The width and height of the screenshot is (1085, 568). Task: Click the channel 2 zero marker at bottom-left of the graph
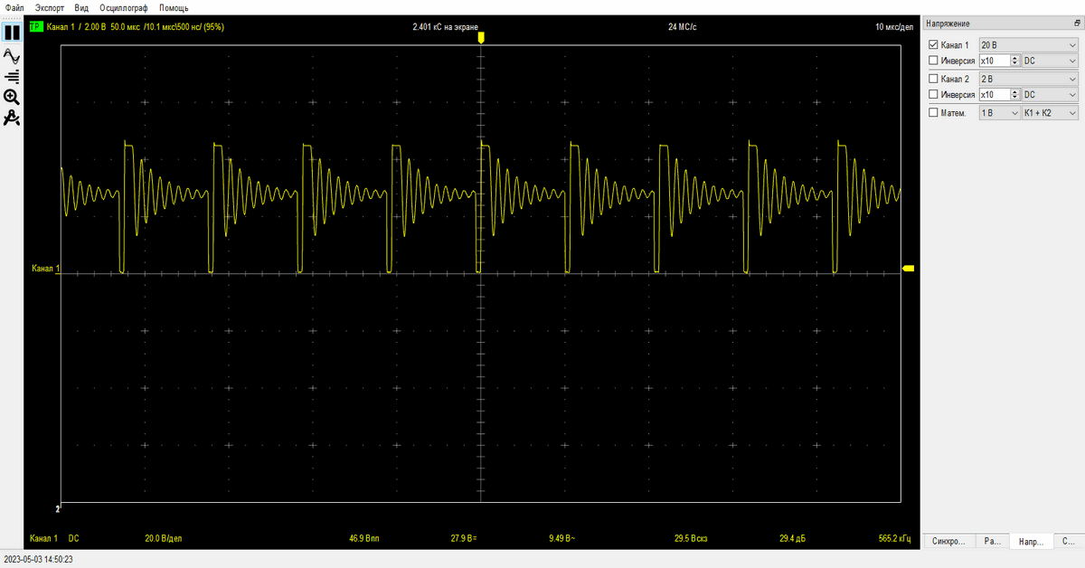(x=58, y=507)
